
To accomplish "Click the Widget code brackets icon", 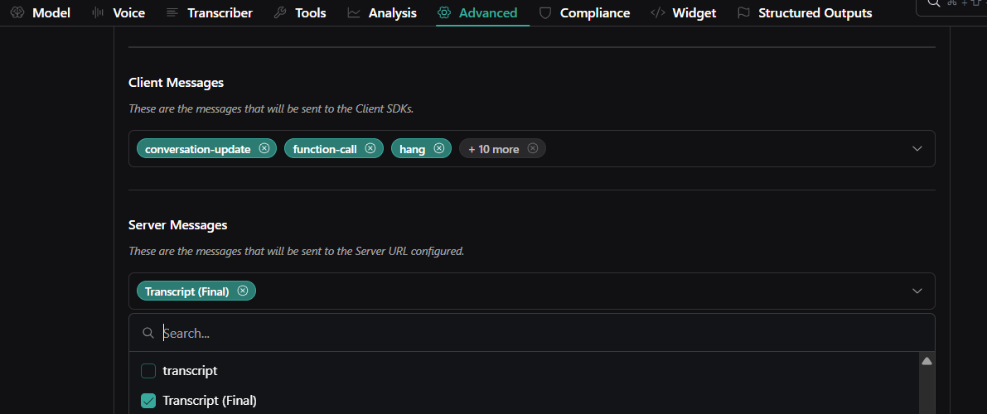I will pyautogui.click(x=658, y=12).
